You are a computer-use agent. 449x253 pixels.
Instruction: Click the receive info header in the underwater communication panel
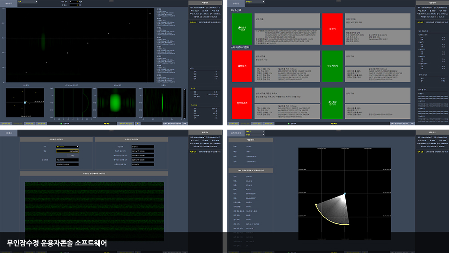[x=132, y=140]
